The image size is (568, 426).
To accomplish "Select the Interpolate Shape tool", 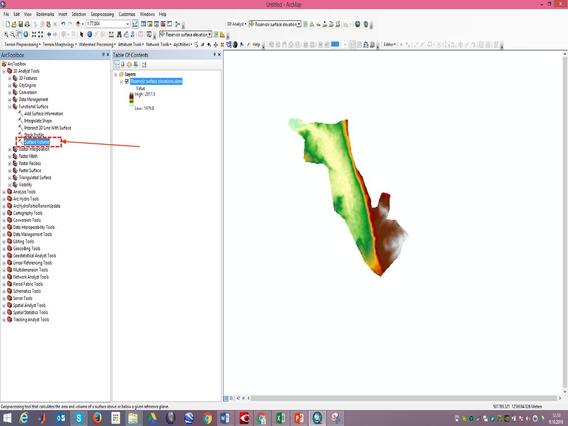I will coord(38,121).
